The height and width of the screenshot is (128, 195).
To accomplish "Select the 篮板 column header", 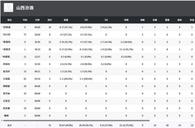I will (x=167, y=20).
